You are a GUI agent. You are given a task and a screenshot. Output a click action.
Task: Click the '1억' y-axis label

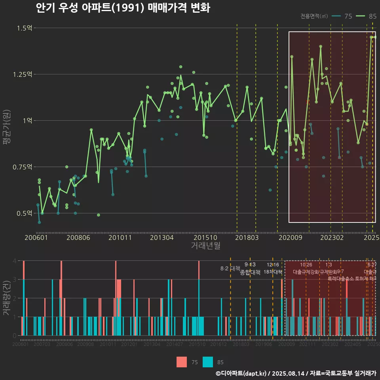(27, 120)
